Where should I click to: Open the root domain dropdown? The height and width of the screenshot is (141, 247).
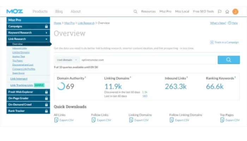[x=67, y=60]
